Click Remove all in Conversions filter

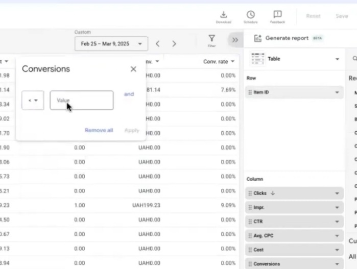pos(99,130)
